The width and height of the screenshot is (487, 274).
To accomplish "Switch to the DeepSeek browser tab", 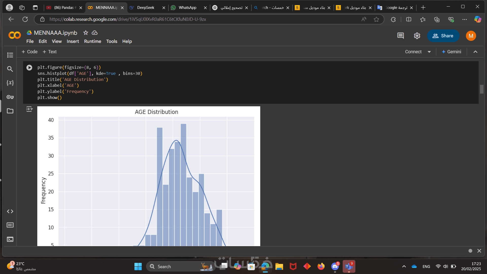I will [146, 8].
